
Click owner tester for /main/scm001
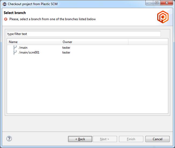(x=66, y=52)
